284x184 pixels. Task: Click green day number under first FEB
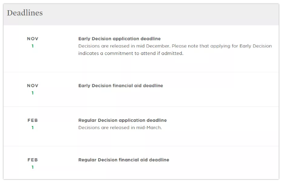[x=33, y=128]
